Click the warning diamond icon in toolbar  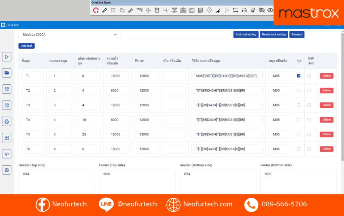(209, 10)
